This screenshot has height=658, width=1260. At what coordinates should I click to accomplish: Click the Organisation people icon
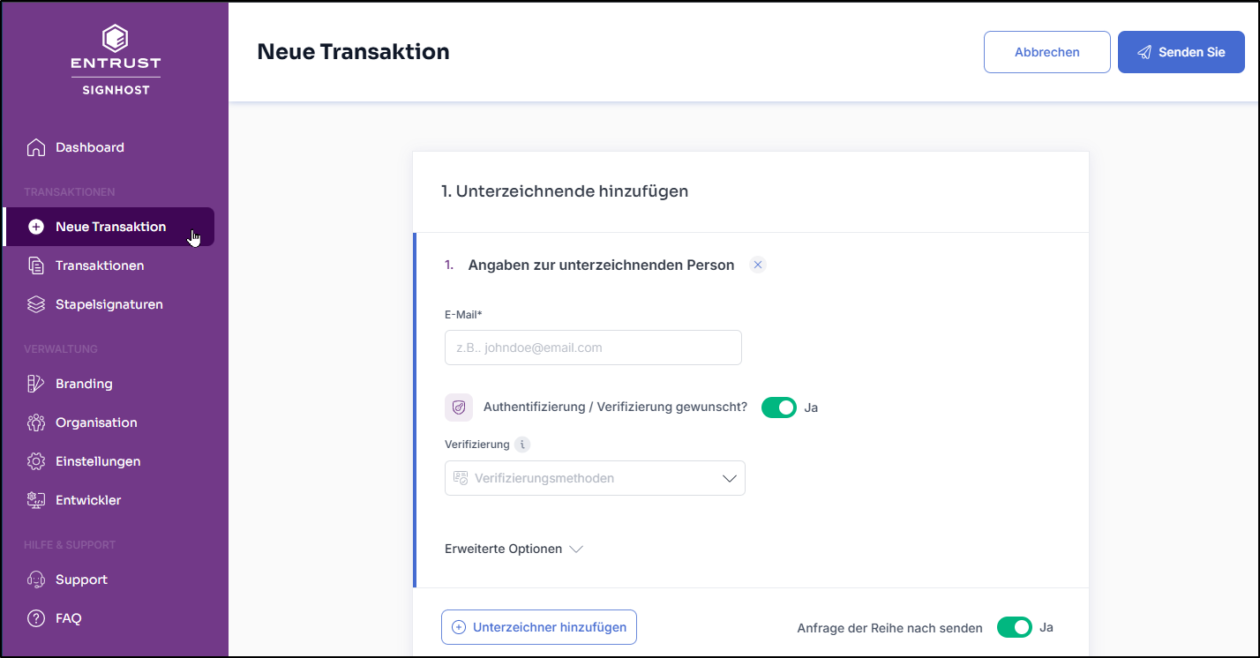[x=36, y=422]
